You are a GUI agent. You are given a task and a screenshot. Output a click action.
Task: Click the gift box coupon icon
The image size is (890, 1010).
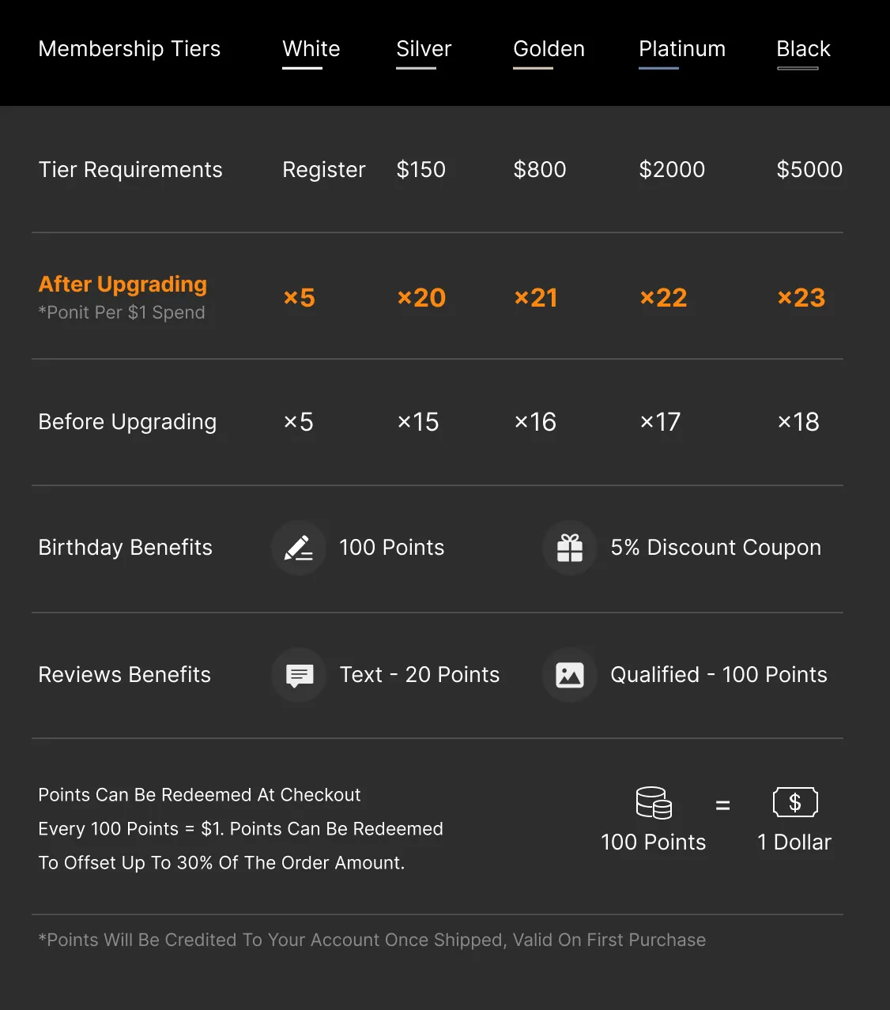(569, 548)
